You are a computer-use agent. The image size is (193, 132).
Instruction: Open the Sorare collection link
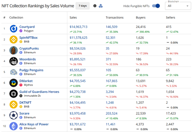(x=24, y=113)
